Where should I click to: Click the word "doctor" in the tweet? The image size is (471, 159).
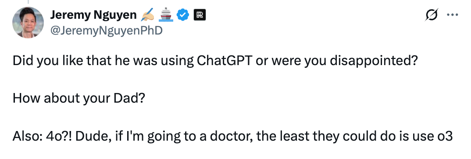228,136
